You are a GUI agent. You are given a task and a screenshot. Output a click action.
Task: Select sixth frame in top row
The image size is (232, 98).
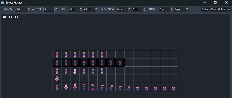pos(102,54)
